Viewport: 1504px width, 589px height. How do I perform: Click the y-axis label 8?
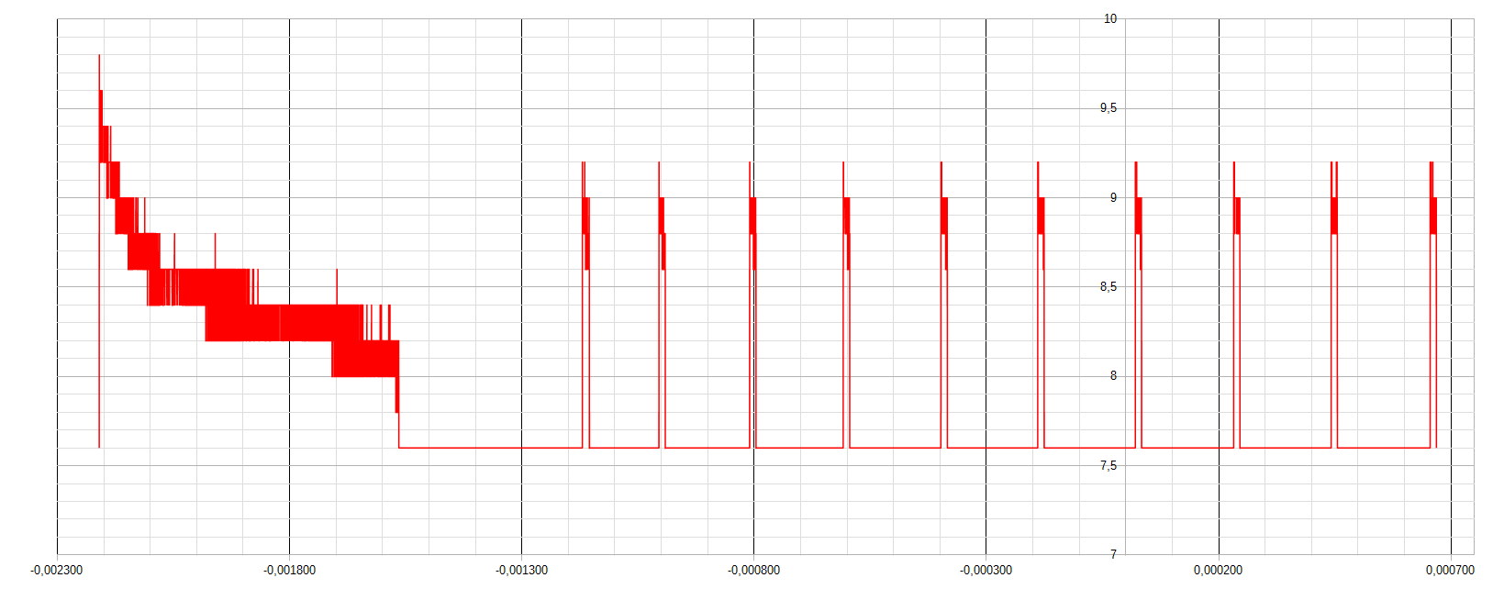pos(1113,376)
